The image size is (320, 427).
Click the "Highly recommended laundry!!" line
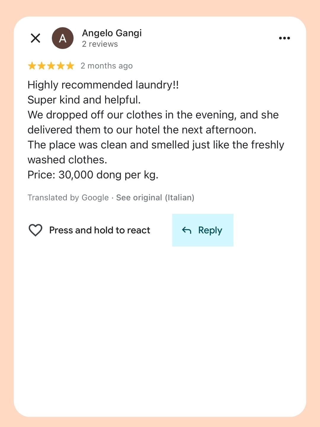point(103,85)
